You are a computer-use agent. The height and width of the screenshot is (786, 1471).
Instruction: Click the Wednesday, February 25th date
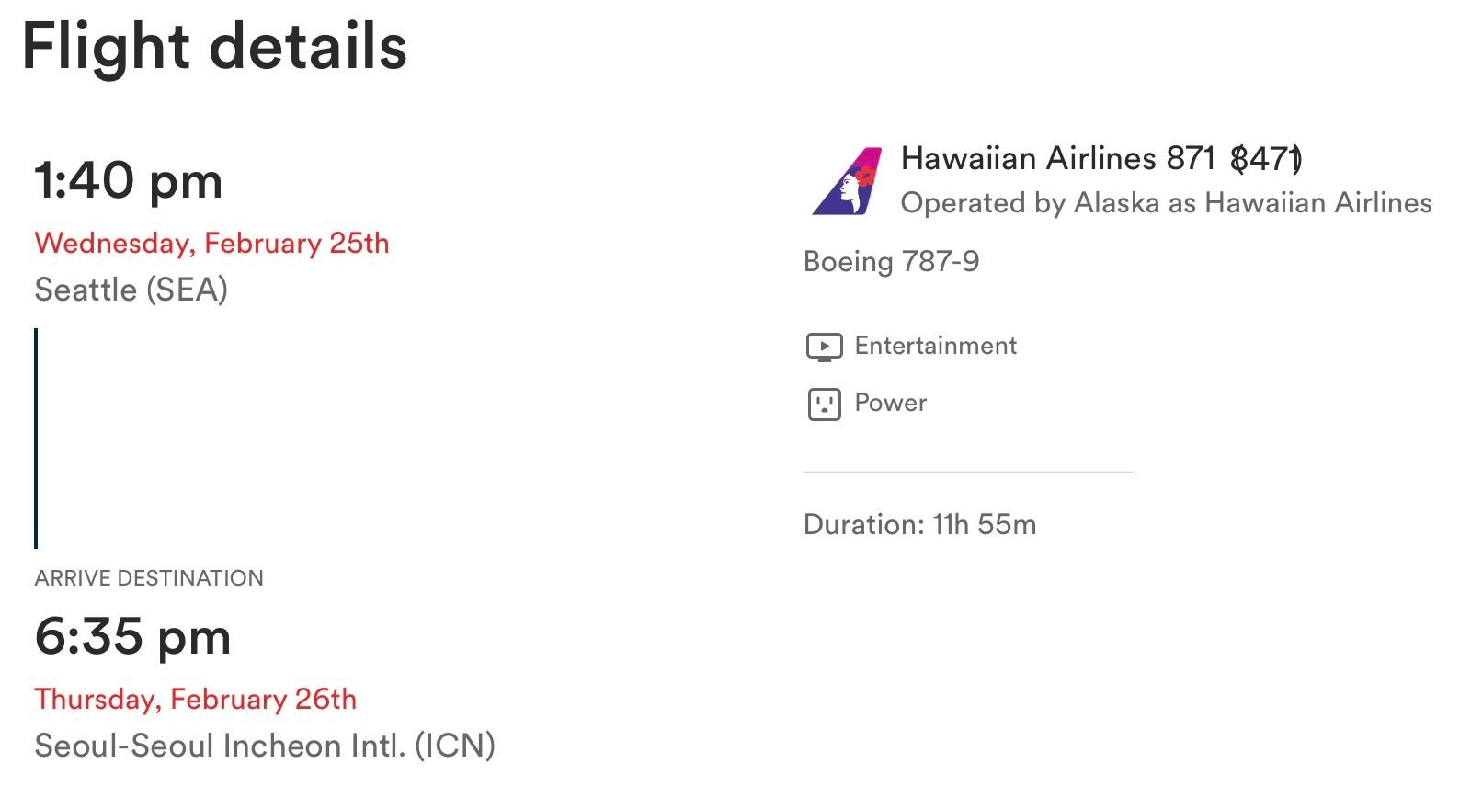click(211, 244)
